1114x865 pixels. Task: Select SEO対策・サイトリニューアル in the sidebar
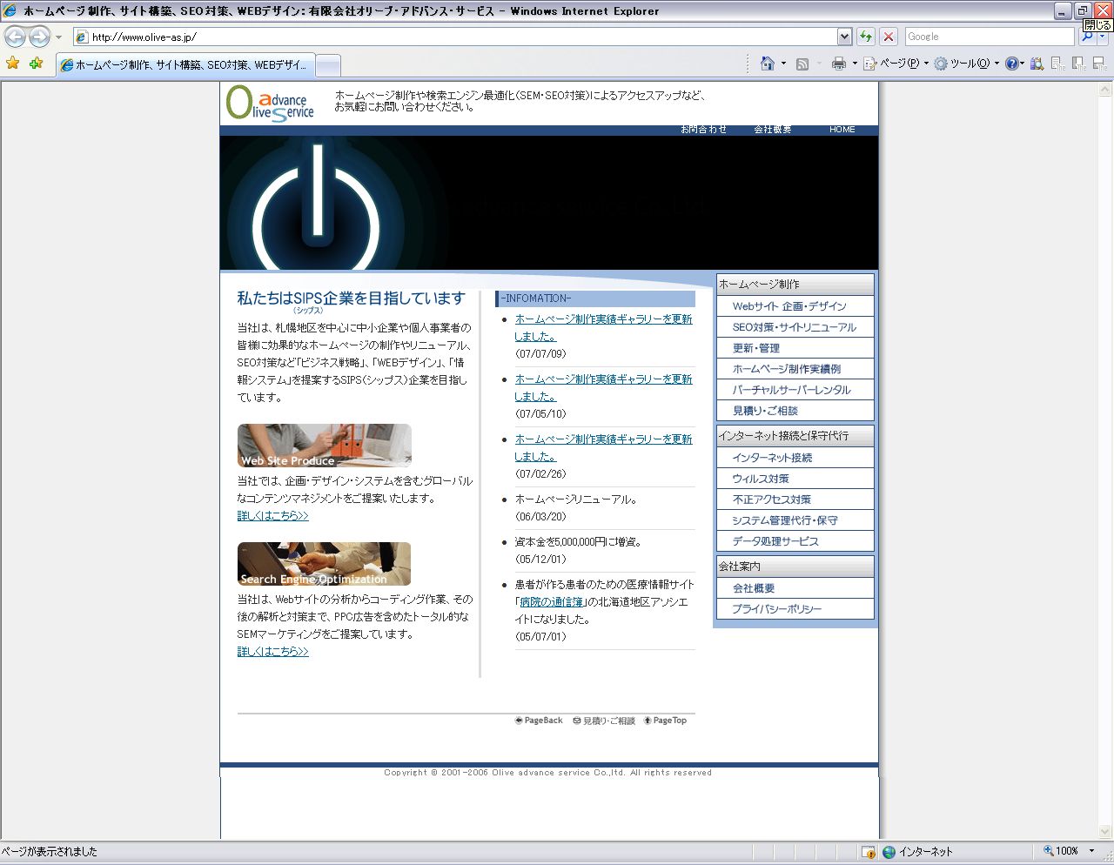coord(795,327)
